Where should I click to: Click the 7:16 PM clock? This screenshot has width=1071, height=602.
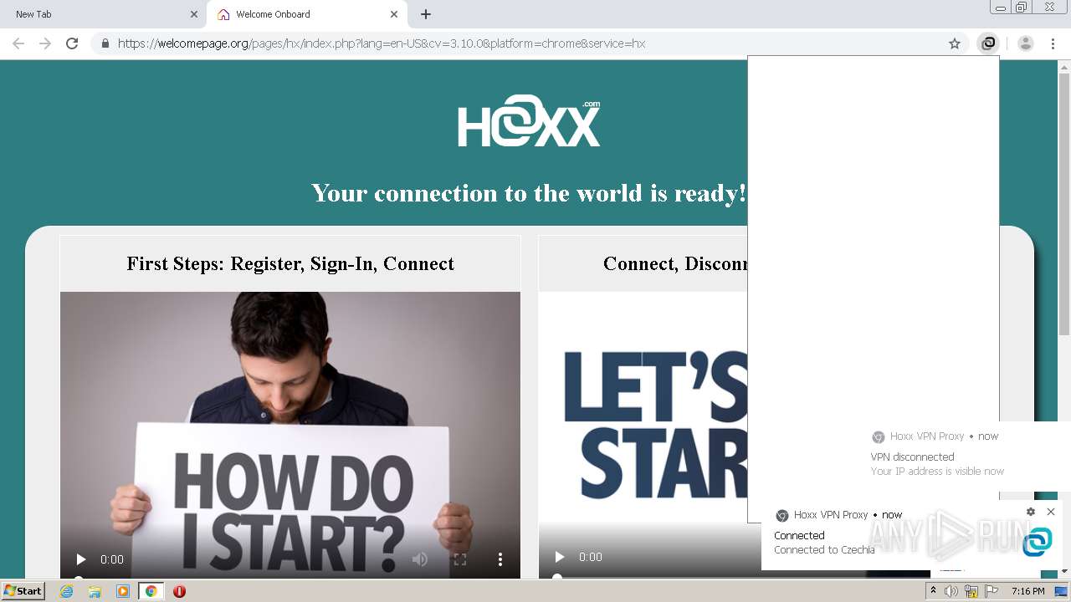pyautogui.click(x=1027, y=591)
